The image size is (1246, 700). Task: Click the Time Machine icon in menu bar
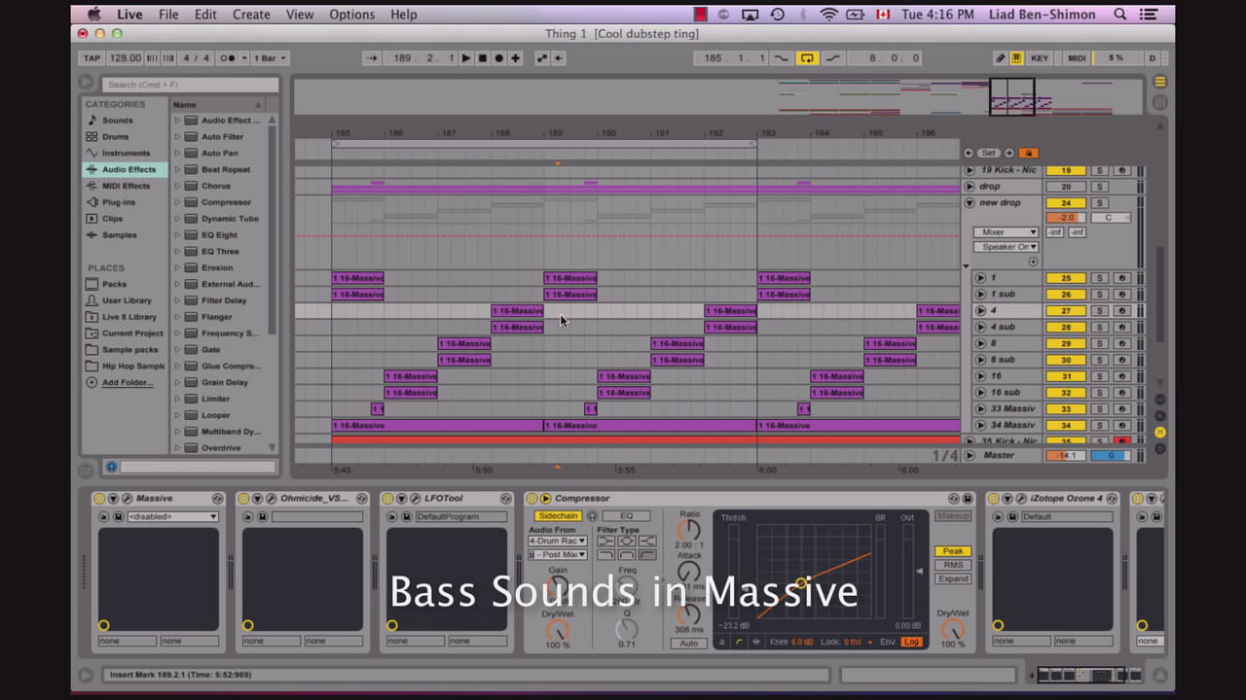(777, 15)
